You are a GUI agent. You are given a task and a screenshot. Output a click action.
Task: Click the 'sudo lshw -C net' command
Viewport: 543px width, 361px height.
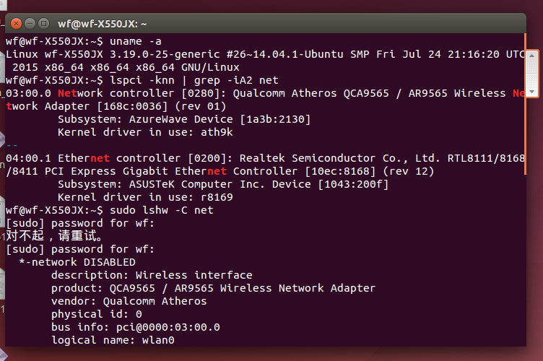[161, 210]
